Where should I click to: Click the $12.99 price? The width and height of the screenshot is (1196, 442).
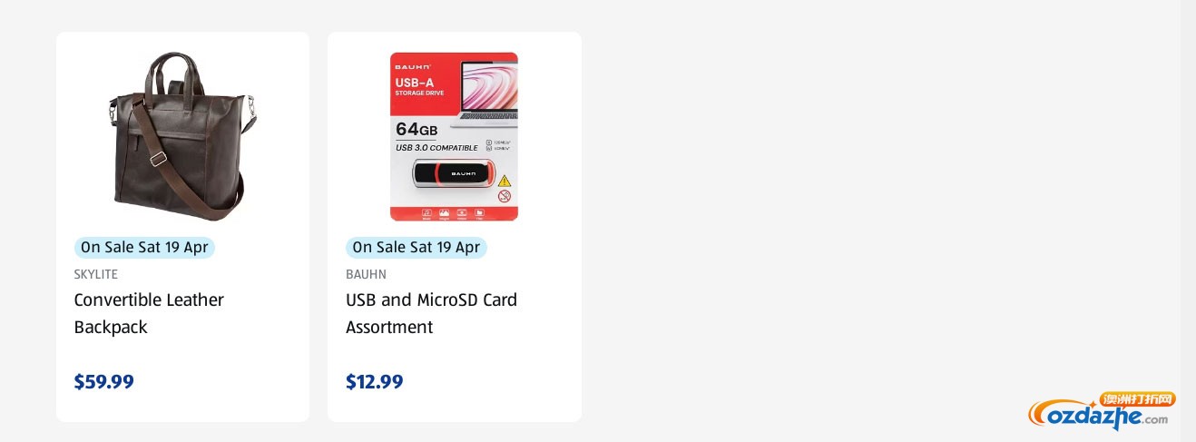[x=375, y=381]
